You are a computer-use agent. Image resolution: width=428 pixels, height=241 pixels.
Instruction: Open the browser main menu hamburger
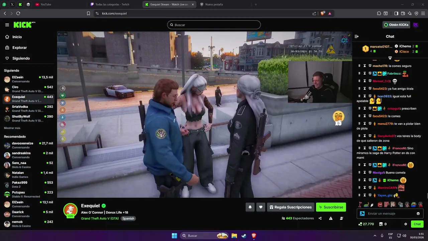[x=423, y=13]
